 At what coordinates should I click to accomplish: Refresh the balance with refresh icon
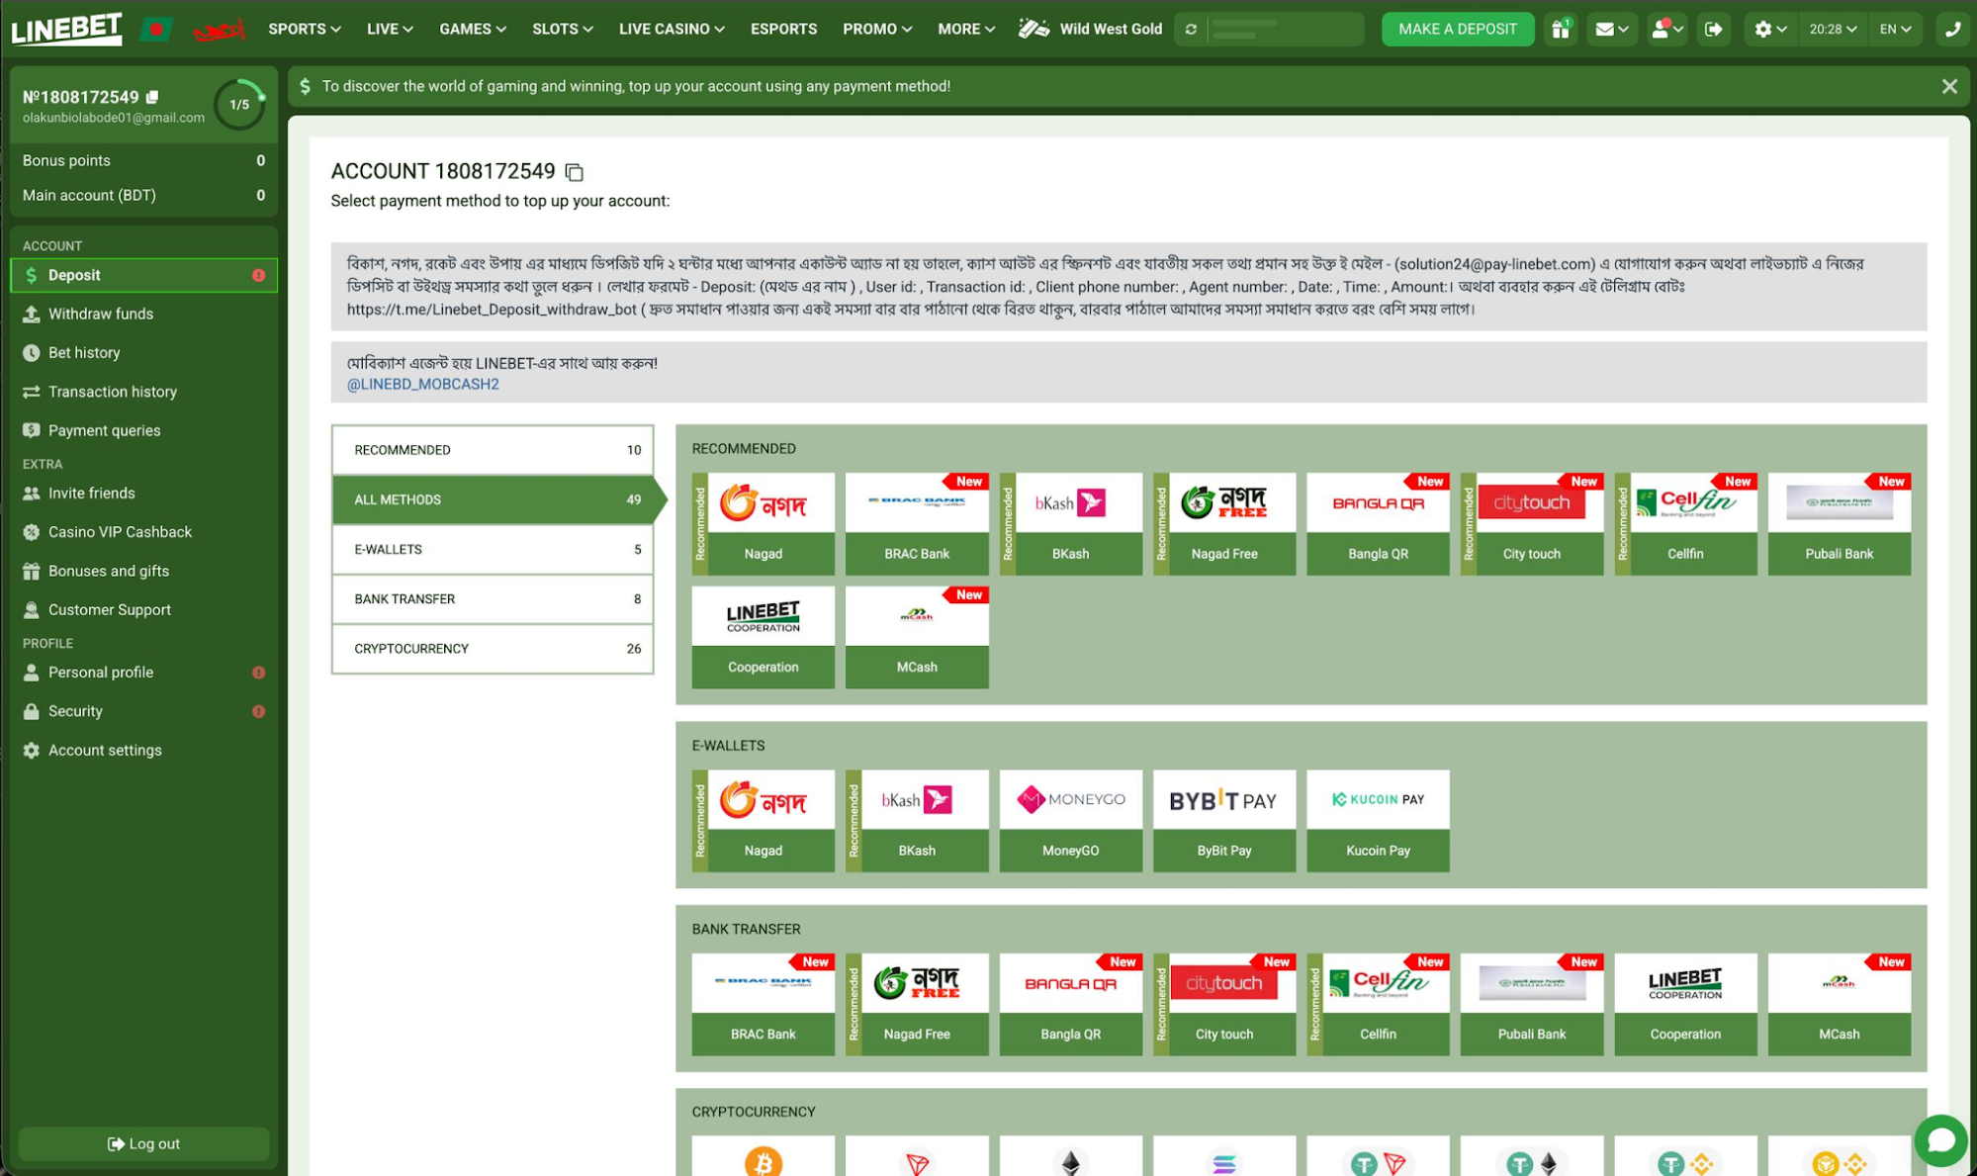[x=1191, y=30]
